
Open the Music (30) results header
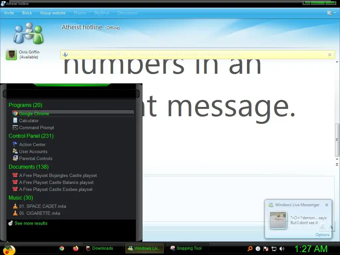(21, 198)
